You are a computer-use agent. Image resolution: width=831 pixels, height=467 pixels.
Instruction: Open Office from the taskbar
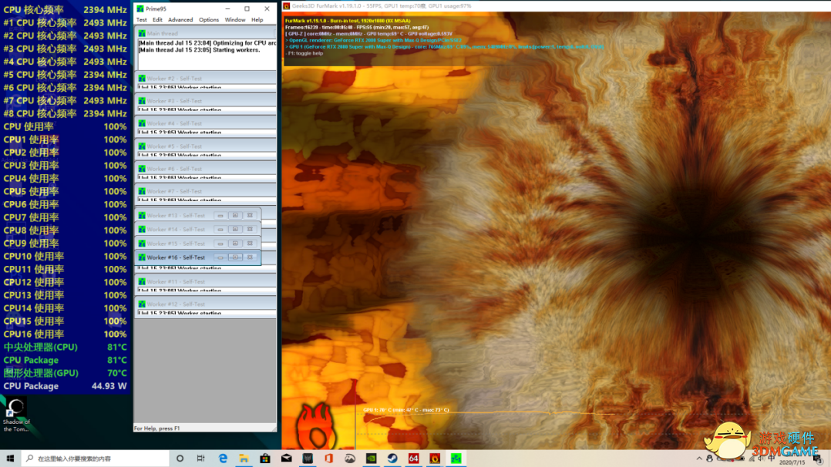328,459
